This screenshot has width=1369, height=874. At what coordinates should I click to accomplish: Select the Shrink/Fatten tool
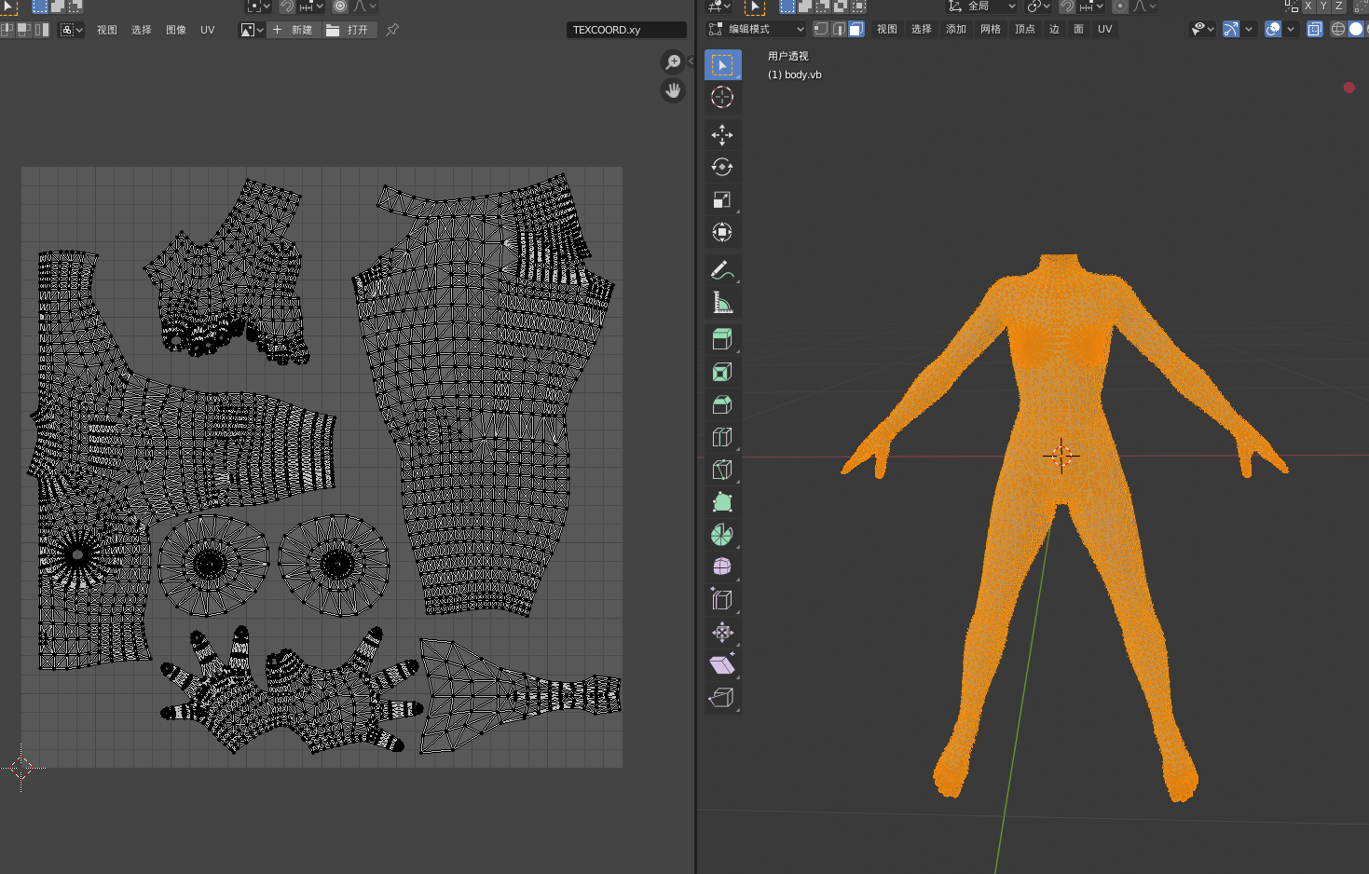pos(722,632)
